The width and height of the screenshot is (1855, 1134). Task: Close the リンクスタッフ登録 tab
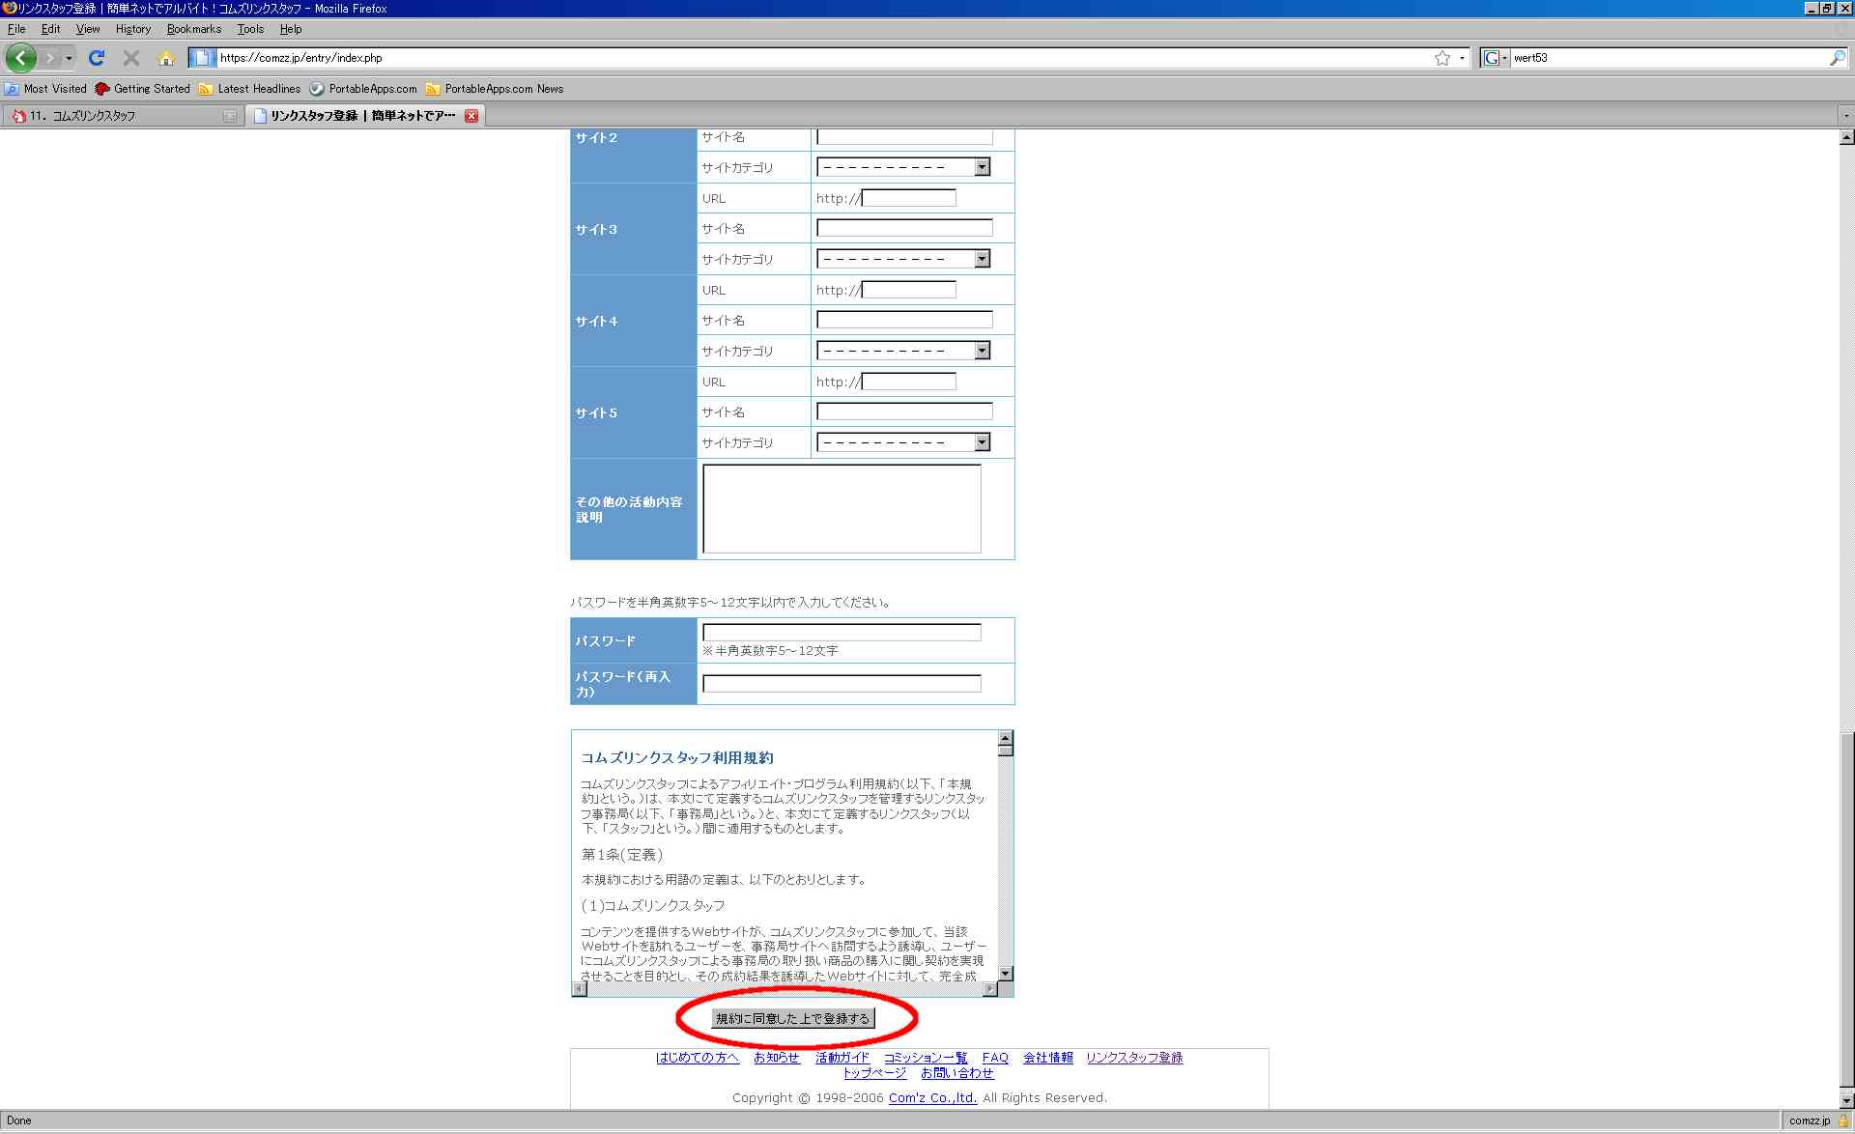pyautogui.click(x=471, y=116)
